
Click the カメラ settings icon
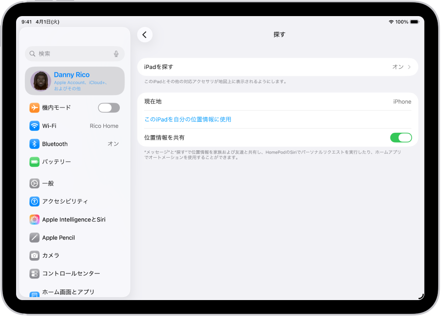click(x=34, y=256)
